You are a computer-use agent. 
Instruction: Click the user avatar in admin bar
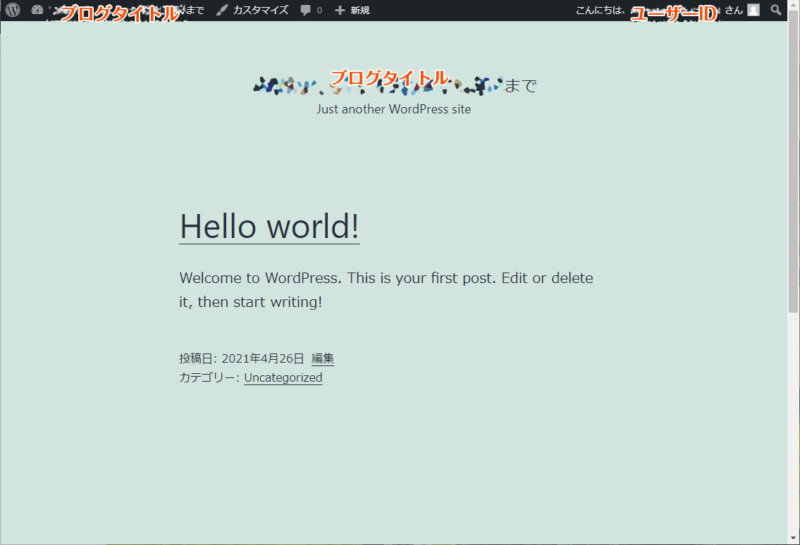(753, 10)
